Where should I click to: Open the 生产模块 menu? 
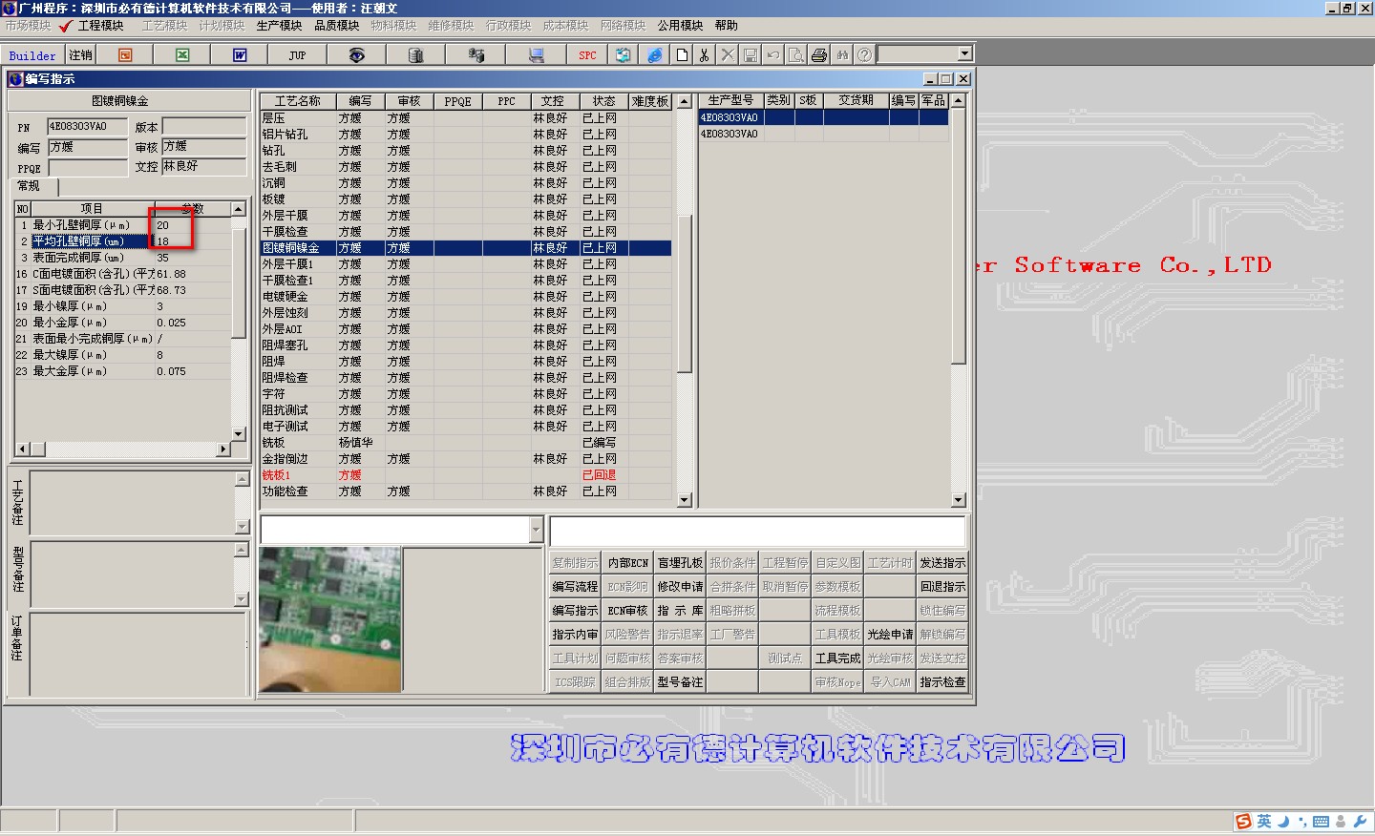(x=279, y=26)
